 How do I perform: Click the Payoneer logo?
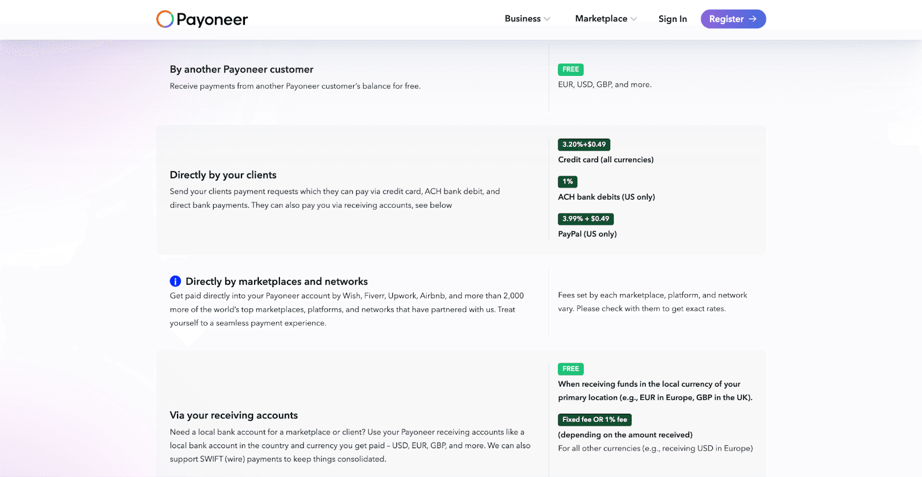click(202, 19)
